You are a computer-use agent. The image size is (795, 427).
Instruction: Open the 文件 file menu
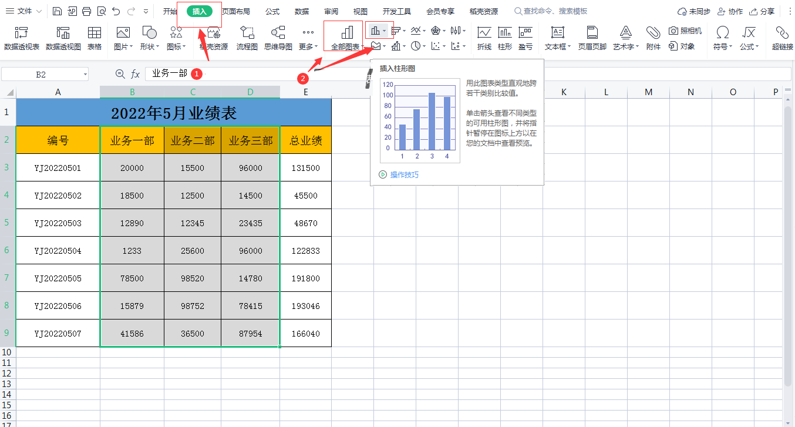point(23,11)
